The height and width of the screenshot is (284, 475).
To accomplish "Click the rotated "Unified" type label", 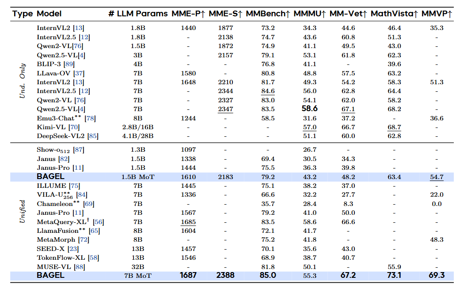I will point(23,211).
